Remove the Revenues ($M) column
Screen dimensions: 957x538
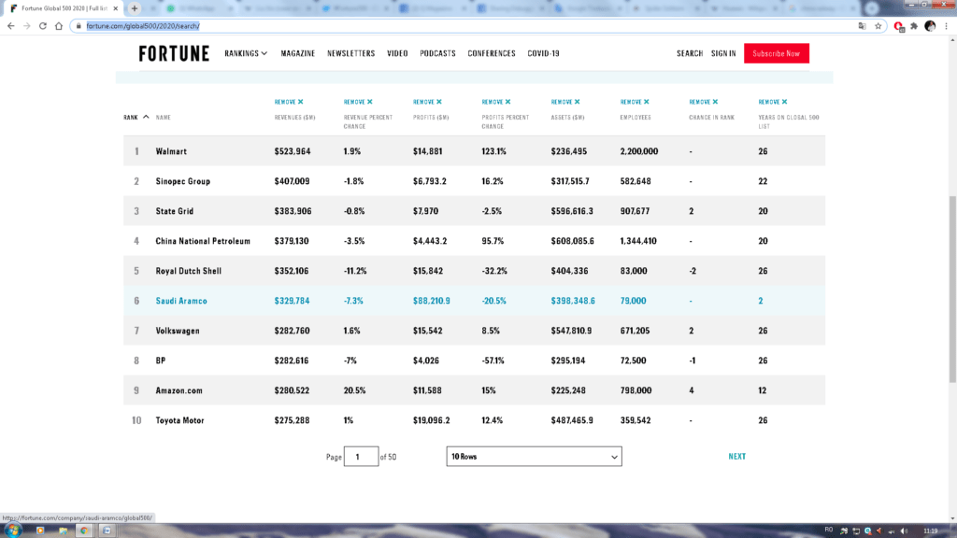coord(289,102)
